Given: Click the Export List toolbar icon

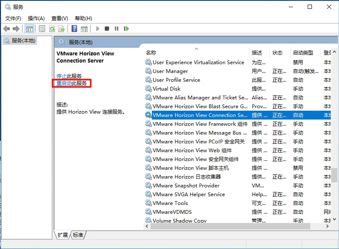Looking at the screenshot, I should pyautogui.click(x=61, y=29).
